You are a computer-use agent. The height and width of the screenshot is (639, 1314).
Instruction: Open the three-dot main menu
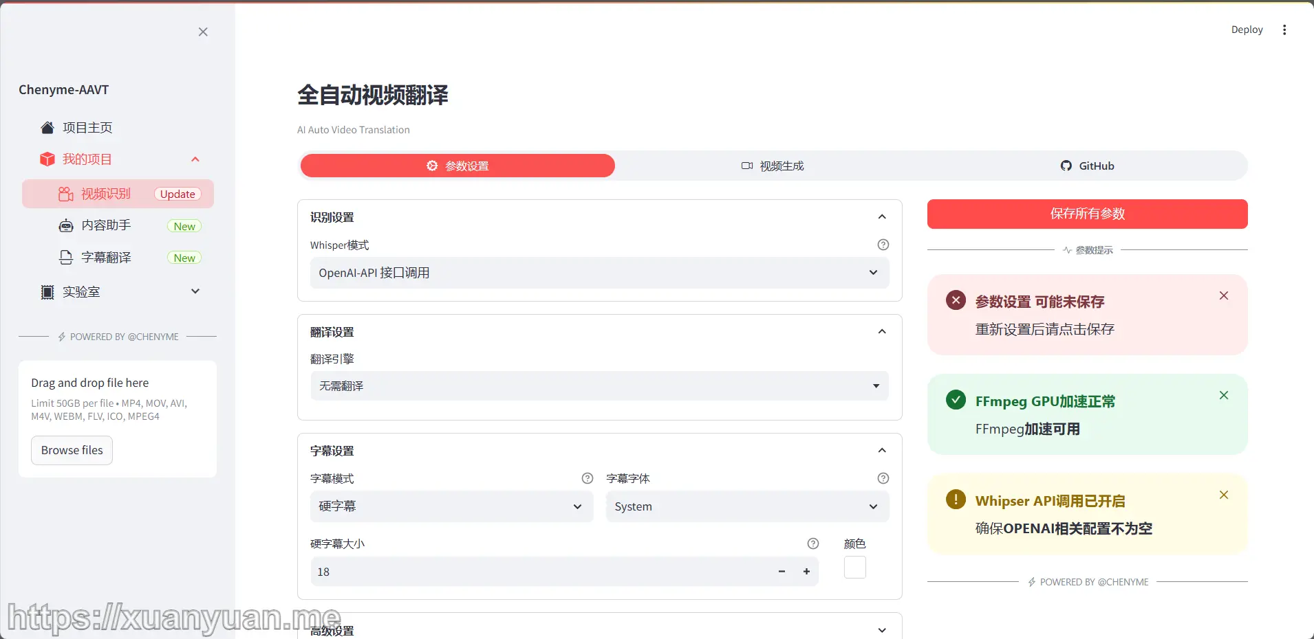point(1284,30)
